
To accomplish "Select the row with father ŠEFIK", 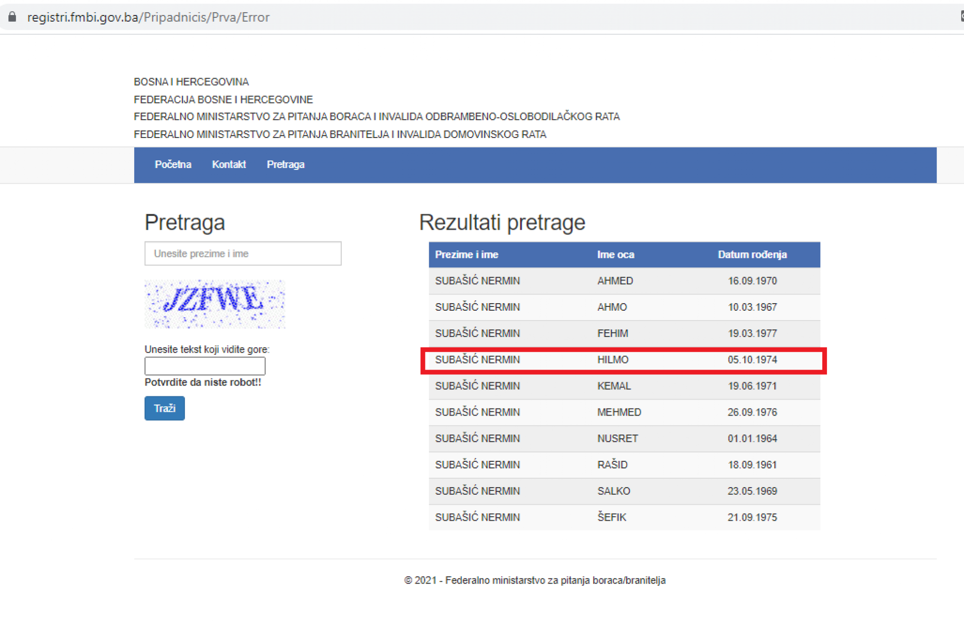I will coord(624,517).
